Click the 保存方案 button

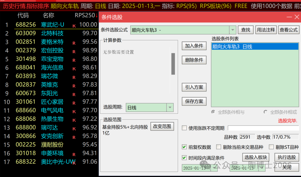[x=194, y=101]
